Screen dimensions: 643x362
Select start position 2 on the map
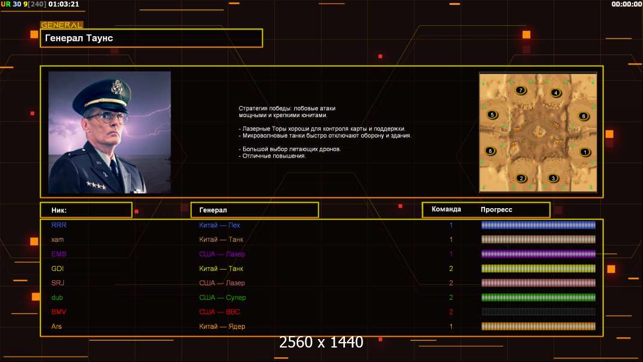pyautogui.click(x=521, y=178)
